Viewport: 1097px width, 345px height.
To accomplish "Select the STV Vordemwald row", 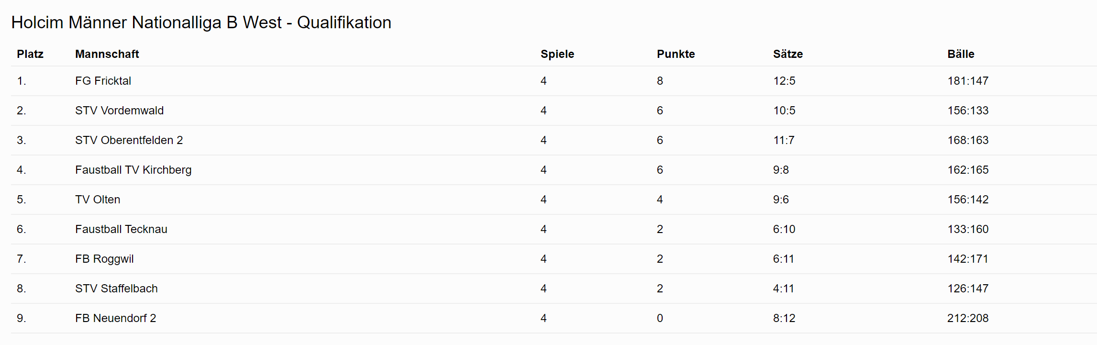I will point(554,111).
